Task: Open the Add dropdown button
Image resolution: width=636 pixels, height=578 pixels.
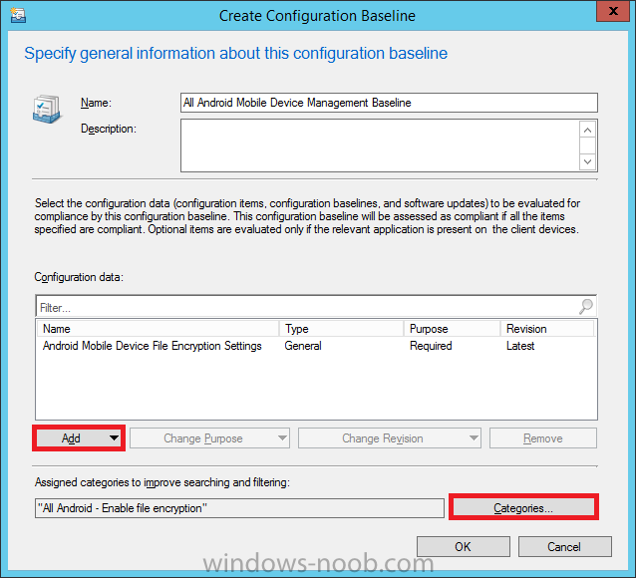Action: [79, 438]
